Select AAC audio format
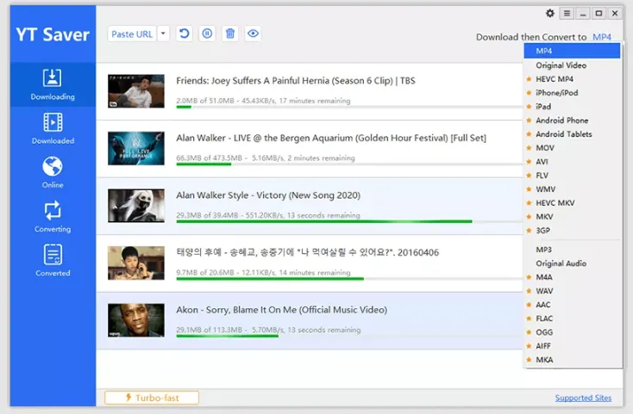 tap(572, 305)
